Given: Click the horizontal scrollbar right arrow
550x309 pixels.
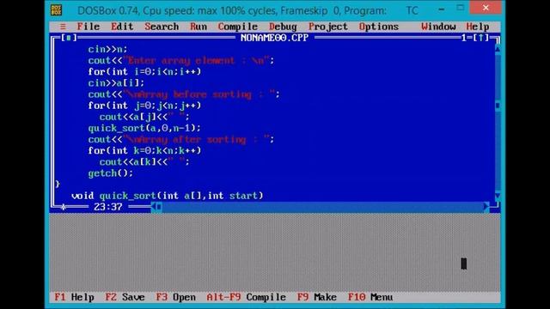Looking at the screenshot, I should click(x=486, y=207).
